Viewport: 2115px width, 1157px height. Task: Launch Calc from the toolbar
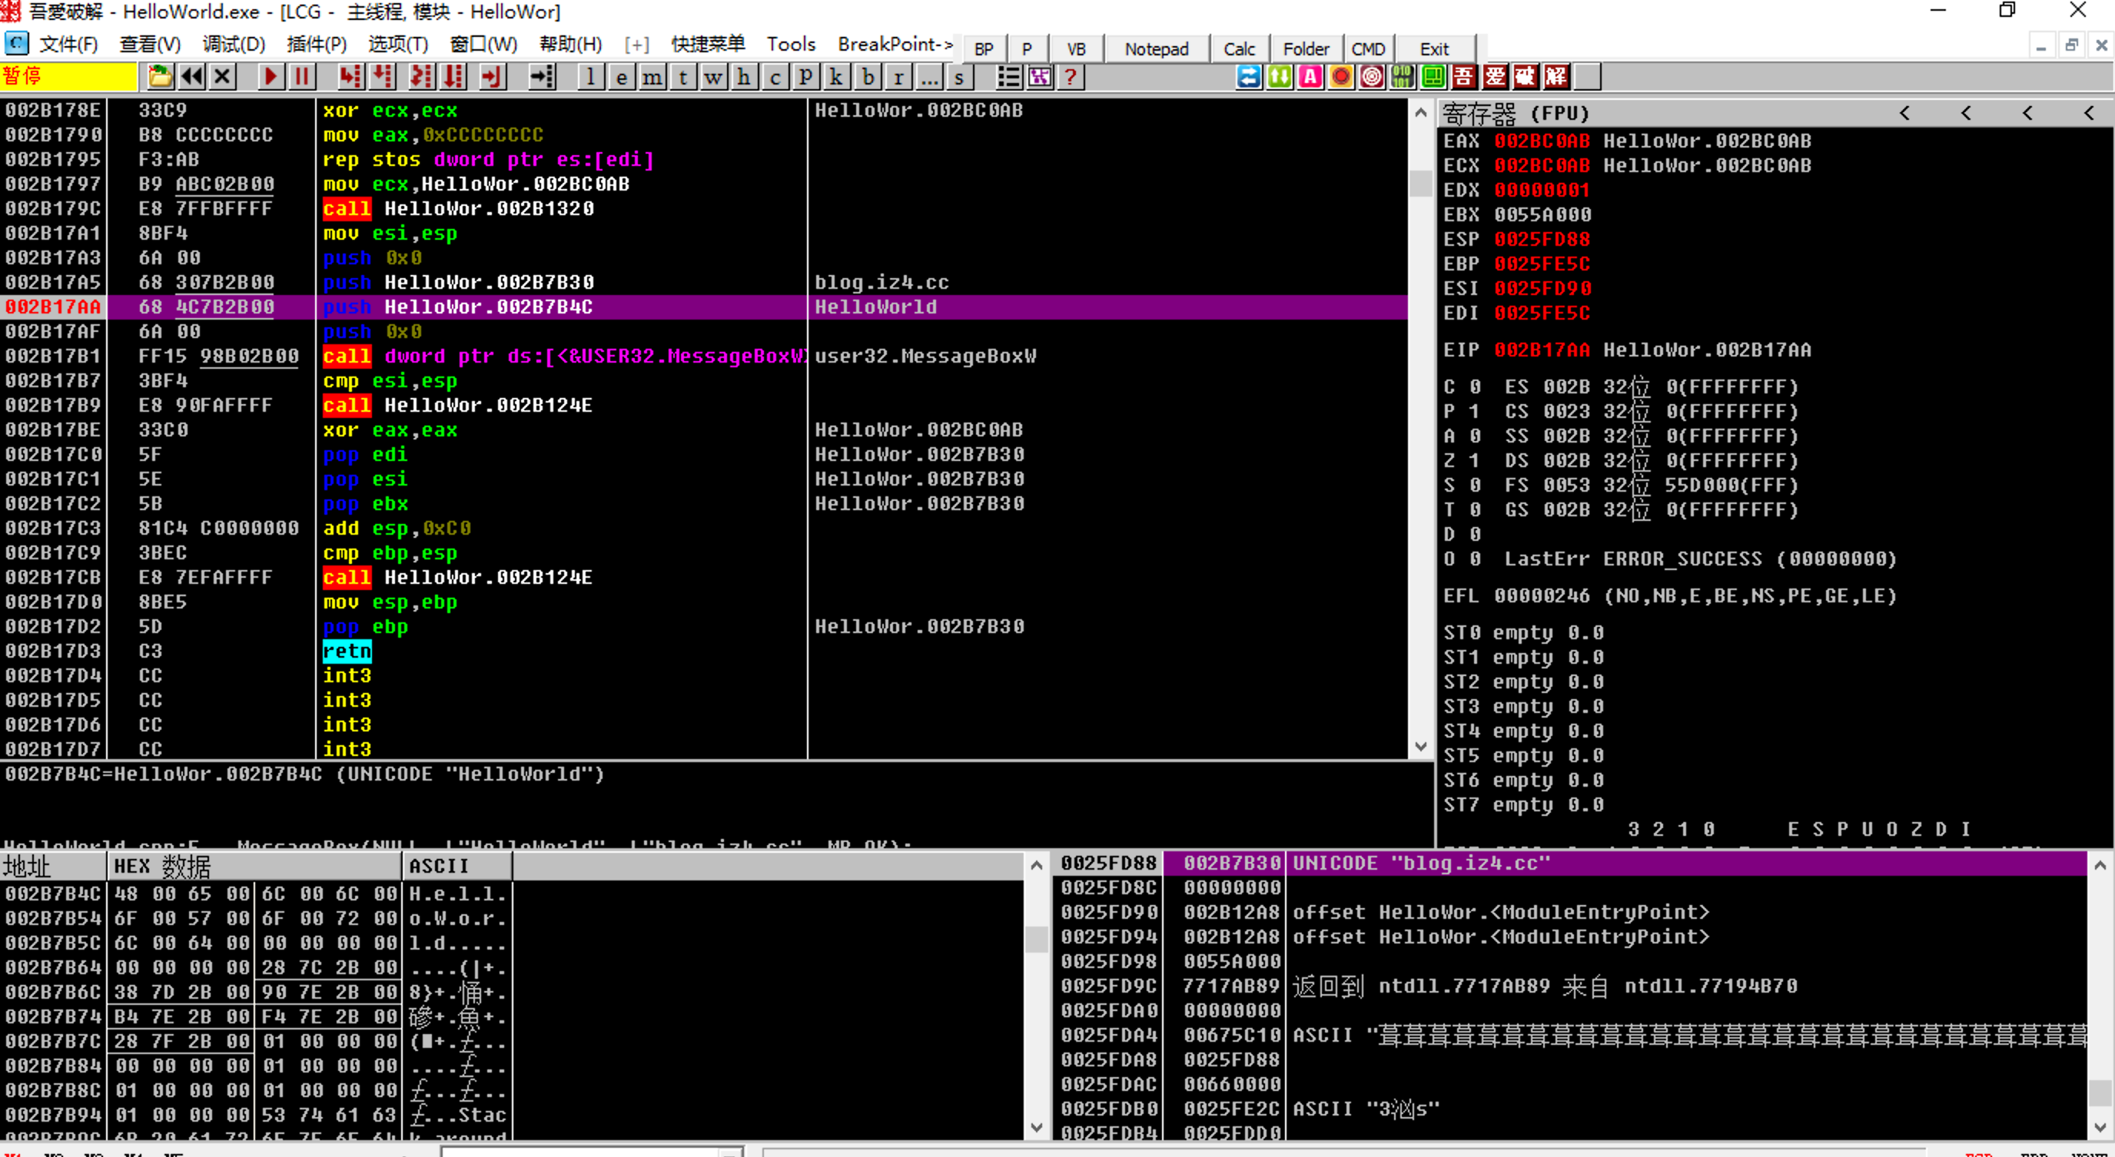(1239, 49)
